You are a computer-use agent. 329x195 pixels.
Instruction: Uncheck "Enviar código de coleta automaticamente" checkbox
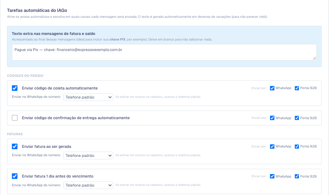(15, 88)
